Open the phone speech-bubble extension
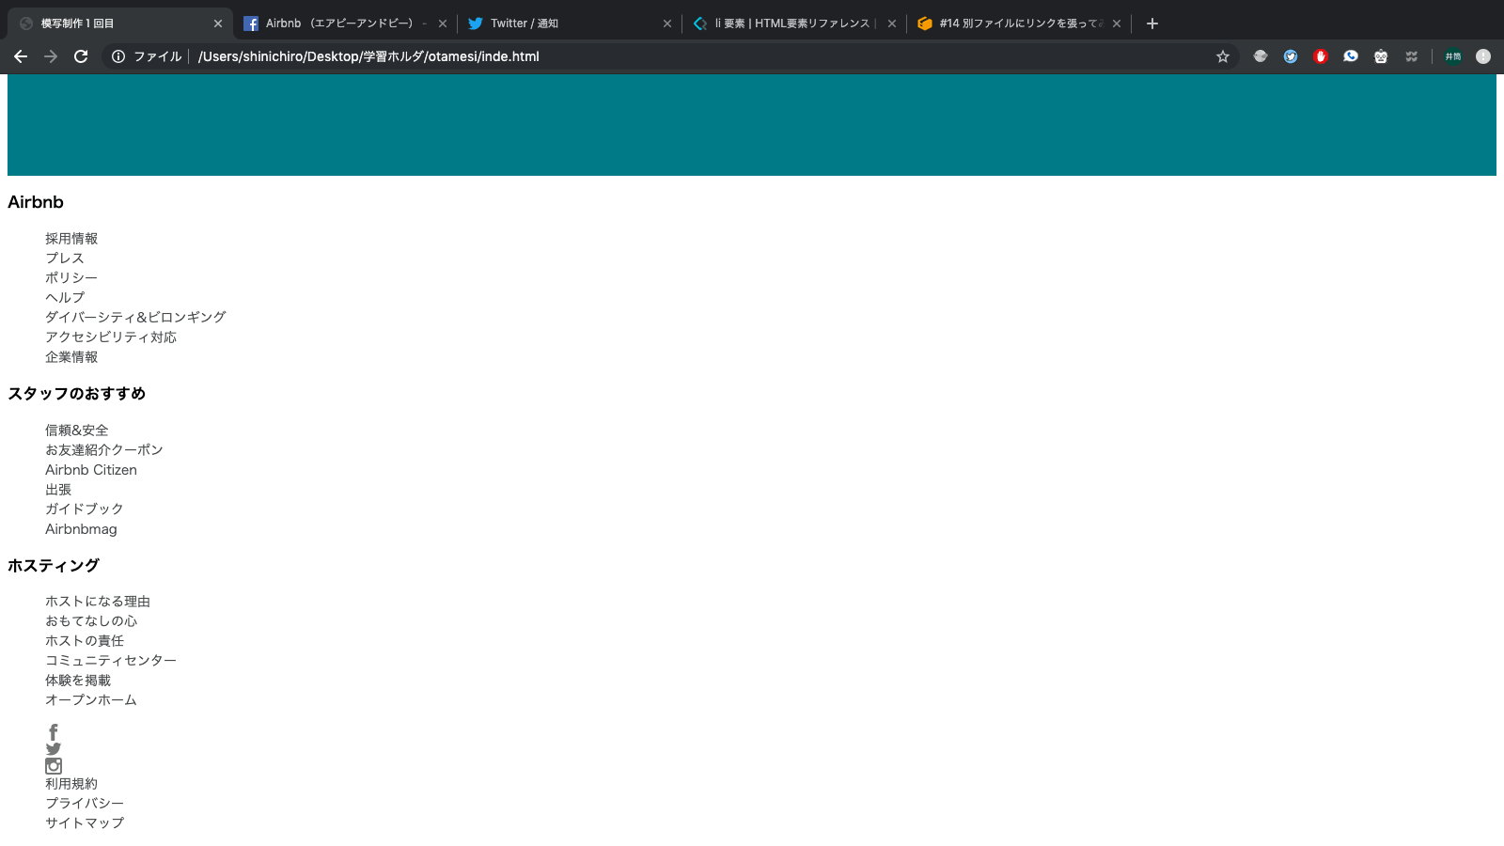The height and width of the screenshot is (846, 1504). 1351,56
